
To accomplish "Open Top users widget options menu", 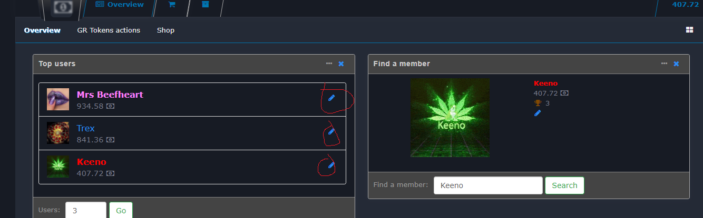I will pyautogui.click(x=329, y=64).
